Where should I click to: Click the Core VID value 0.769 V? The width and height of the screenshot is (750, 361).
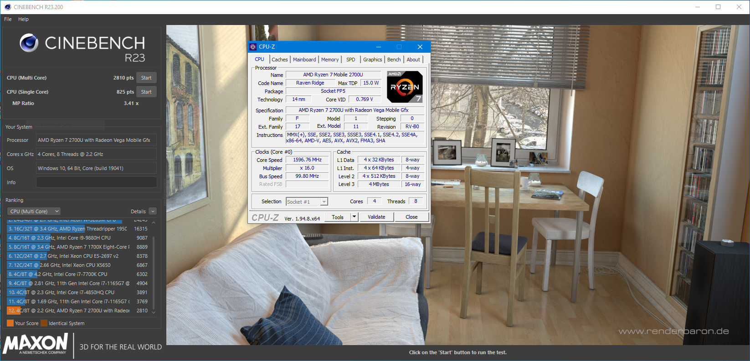(365, 99)
